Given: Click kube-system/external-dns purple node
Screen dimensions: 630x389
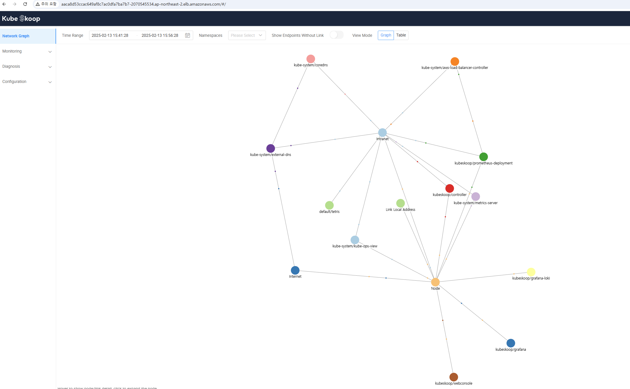Looking at the screenshot, I should coord(271,148).
